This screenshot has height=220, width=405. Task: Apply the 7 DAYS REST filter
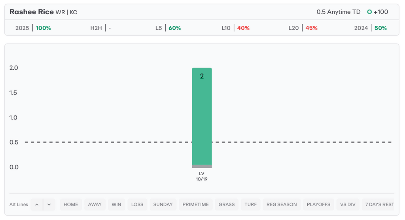click(x=379, y=205)
